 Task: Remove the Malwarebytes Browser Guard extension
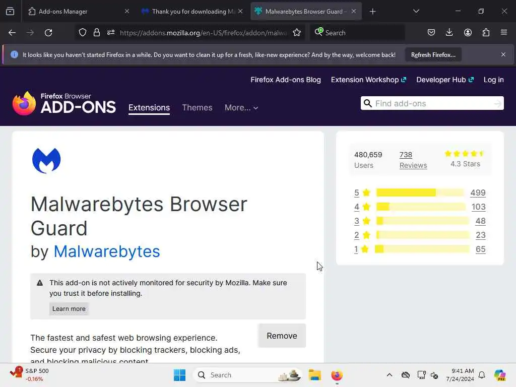pos(282,336)
